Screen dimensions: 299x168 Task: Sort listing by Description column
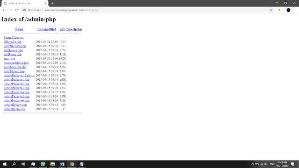click(74, 29)
